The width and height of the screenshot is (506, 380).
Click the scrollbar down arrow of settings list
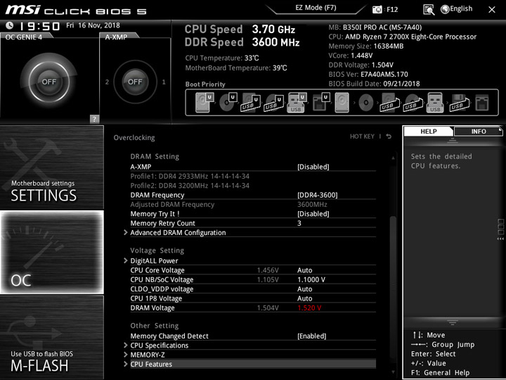coord(393,372)
